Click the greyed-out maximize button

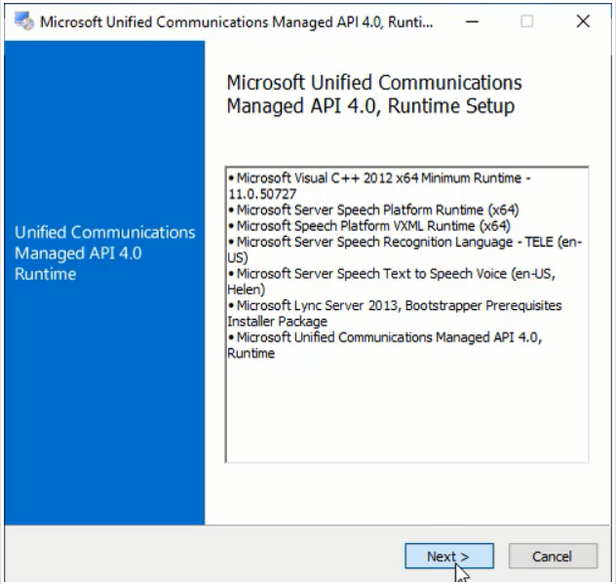[x=527, y=21]
